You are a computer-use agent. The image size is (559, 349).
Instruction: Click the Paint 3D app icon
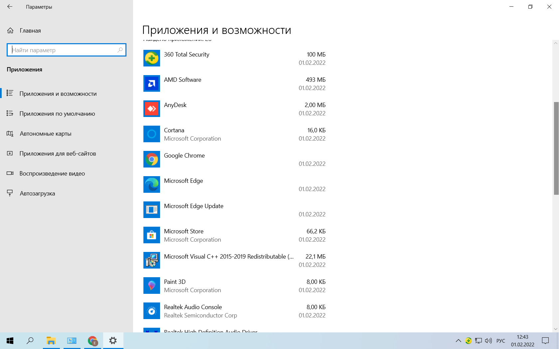[x=152, y=286]
